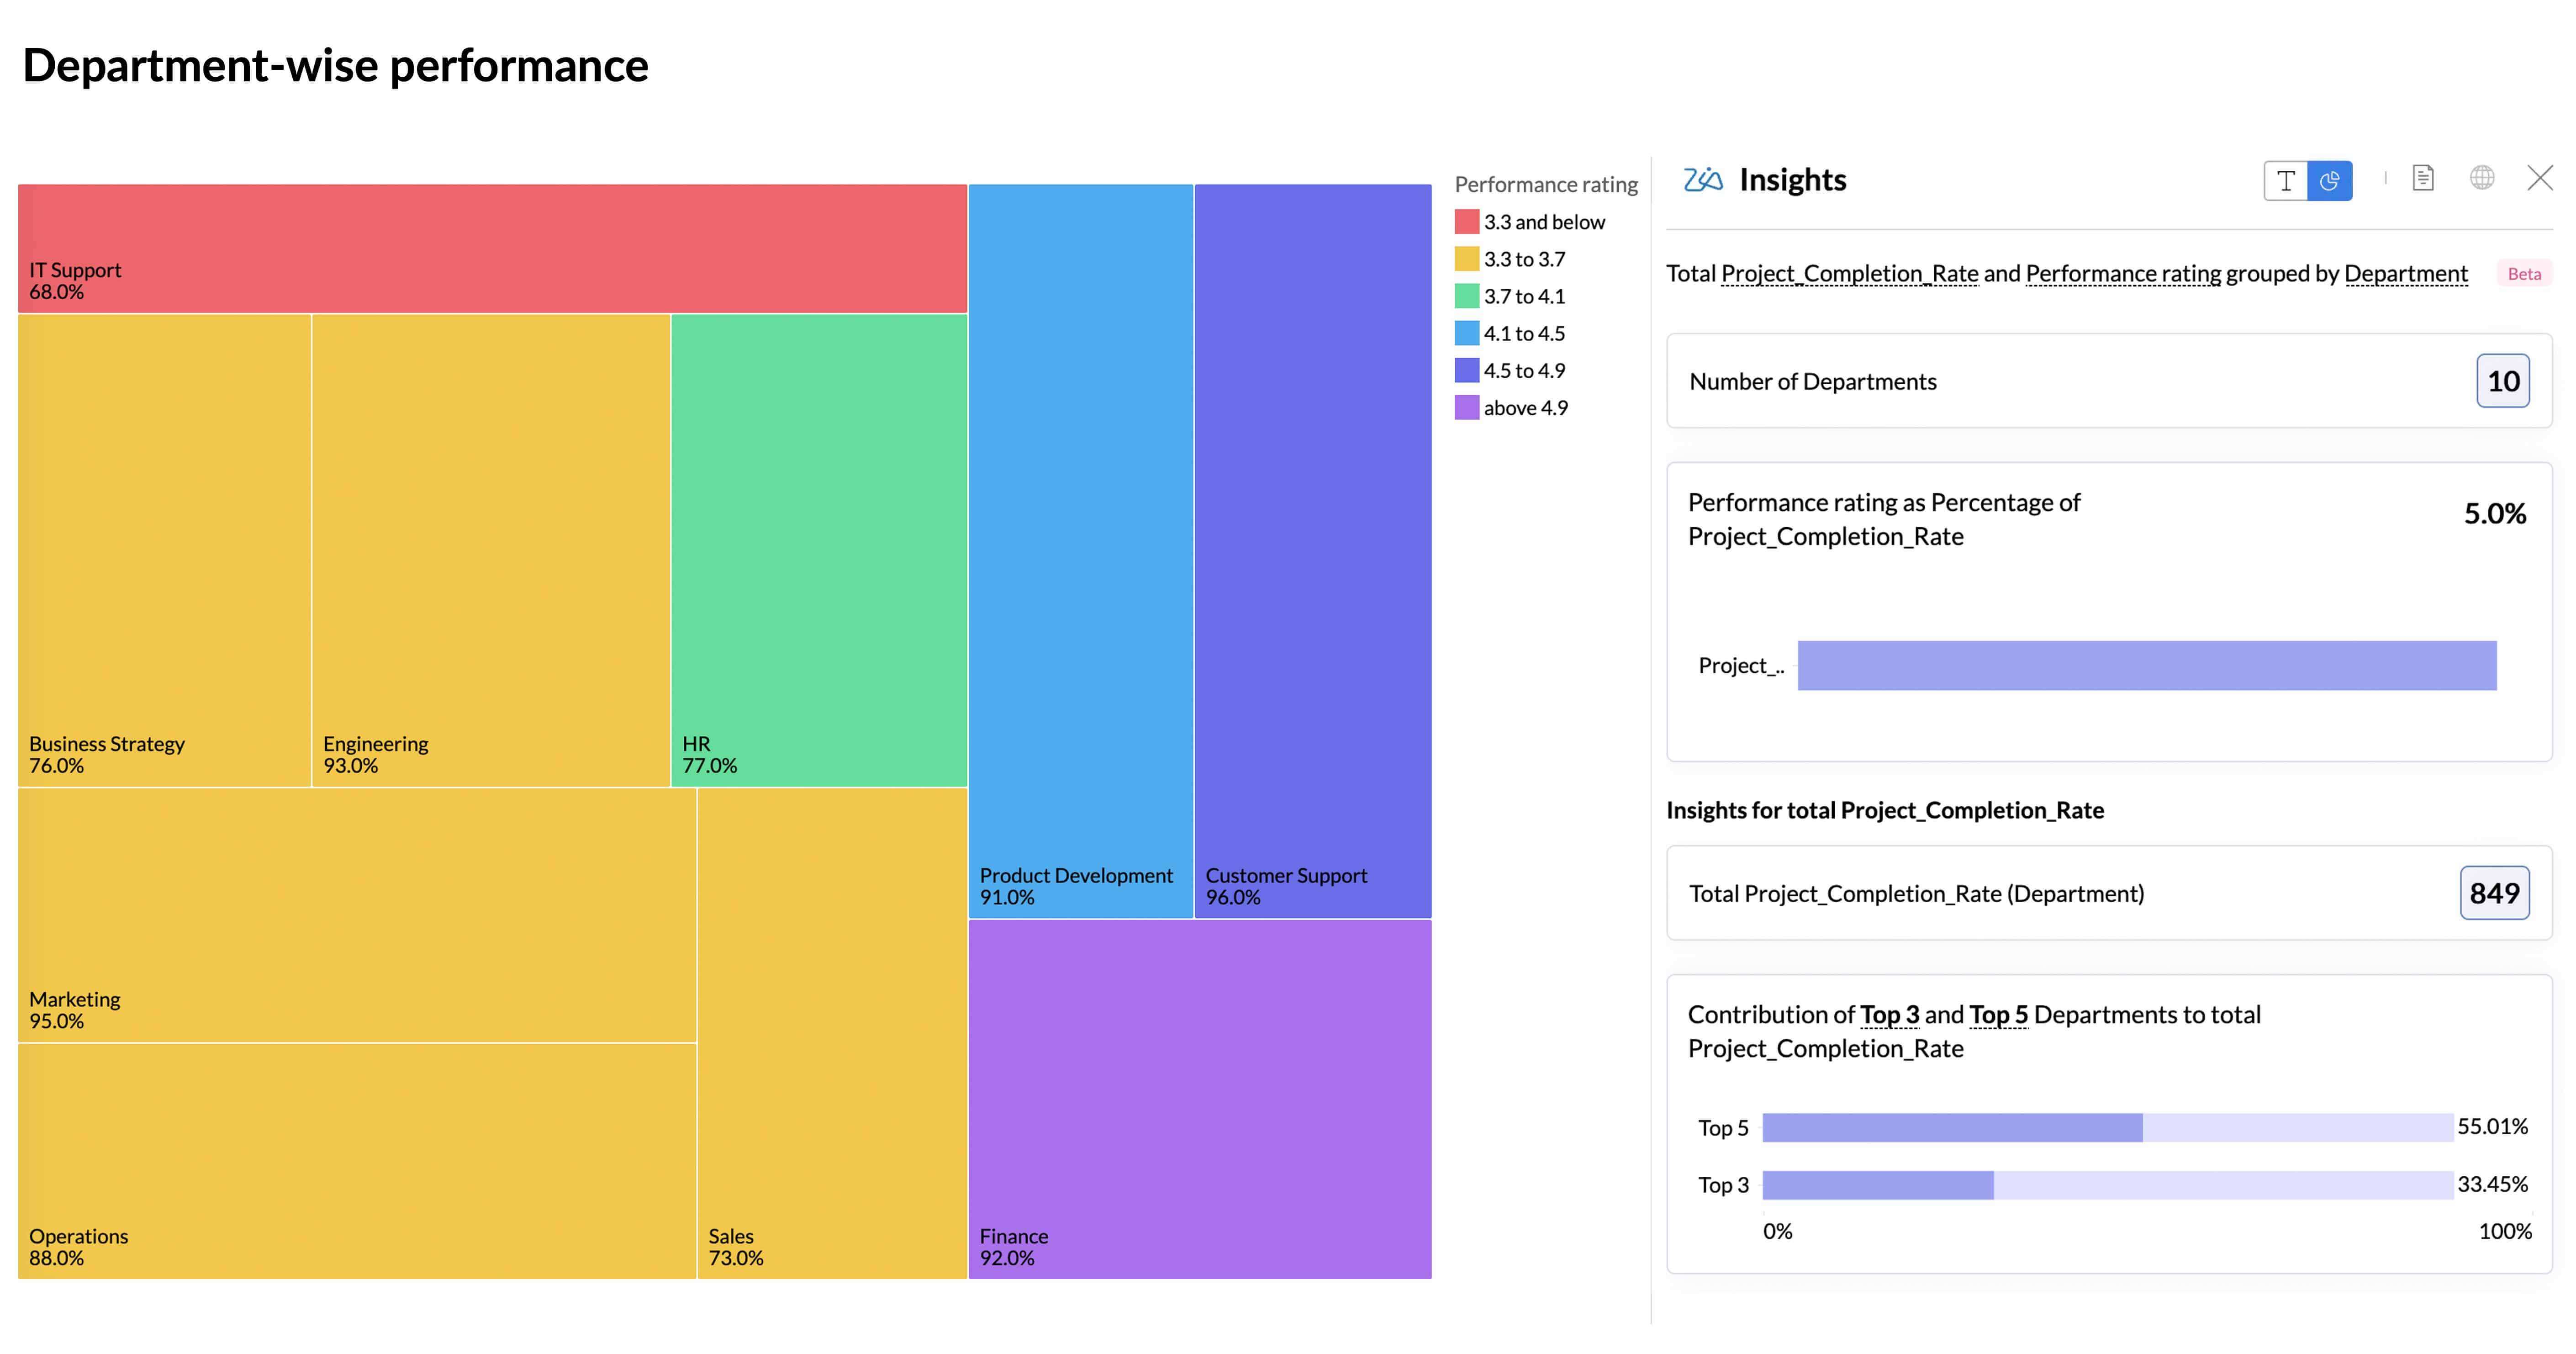Click the Operations treemap tile
2576x1354 pixels.
click(x=357, y=1161)
